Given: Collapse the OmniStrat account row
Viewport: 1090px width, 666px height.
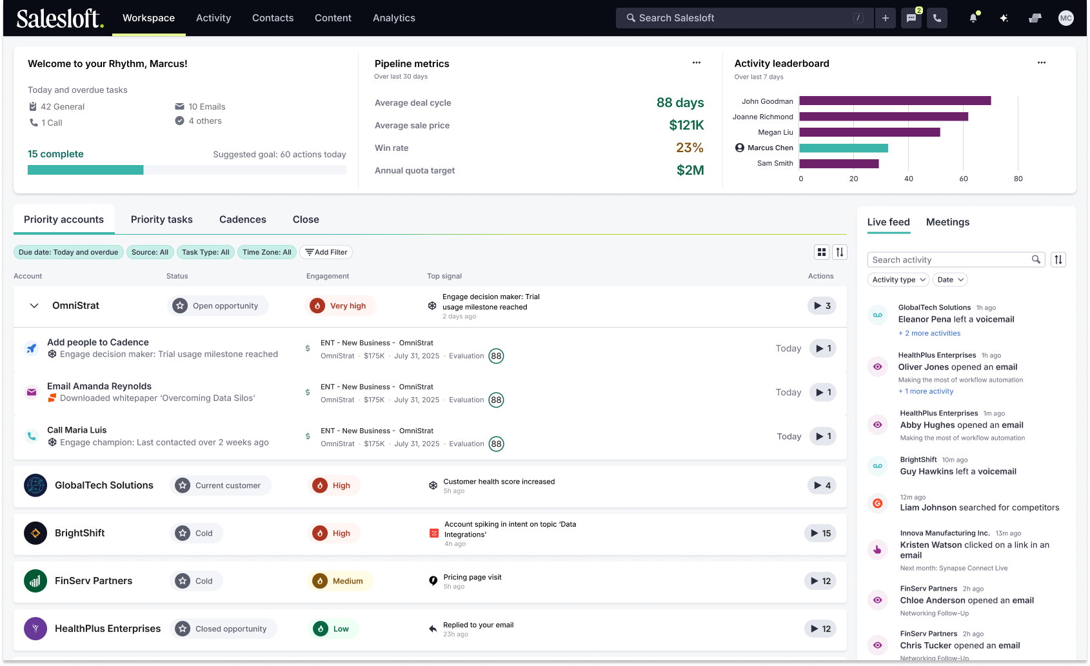Looking at the screenshot, I should (x=34, y=306).
